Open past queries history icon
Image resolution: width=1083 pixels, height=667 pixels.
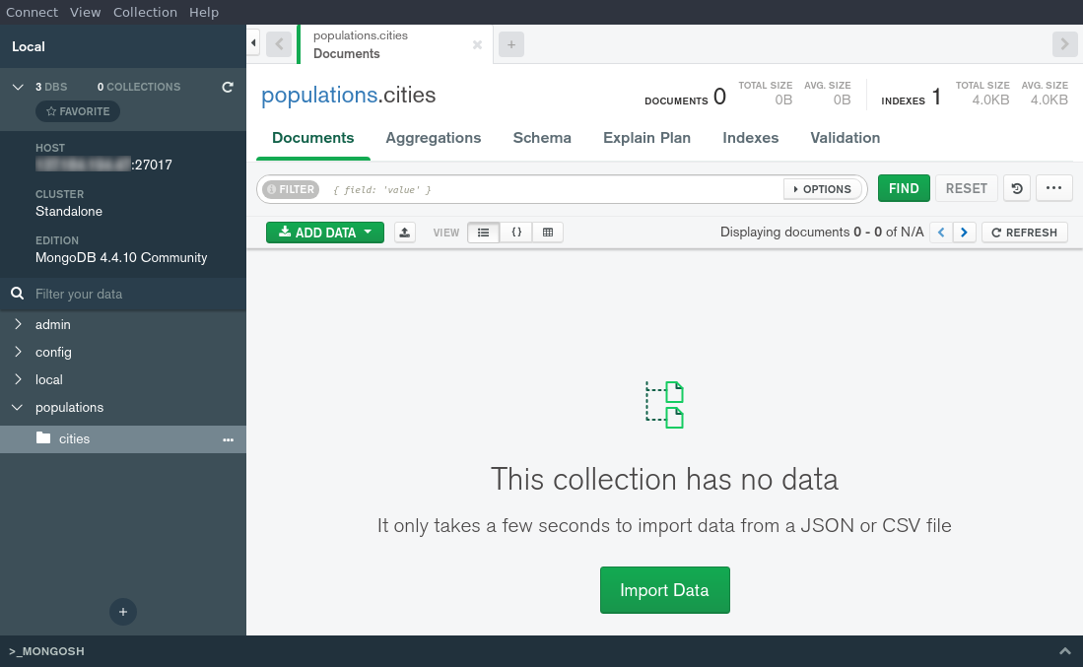click(x=1016, y=187)
